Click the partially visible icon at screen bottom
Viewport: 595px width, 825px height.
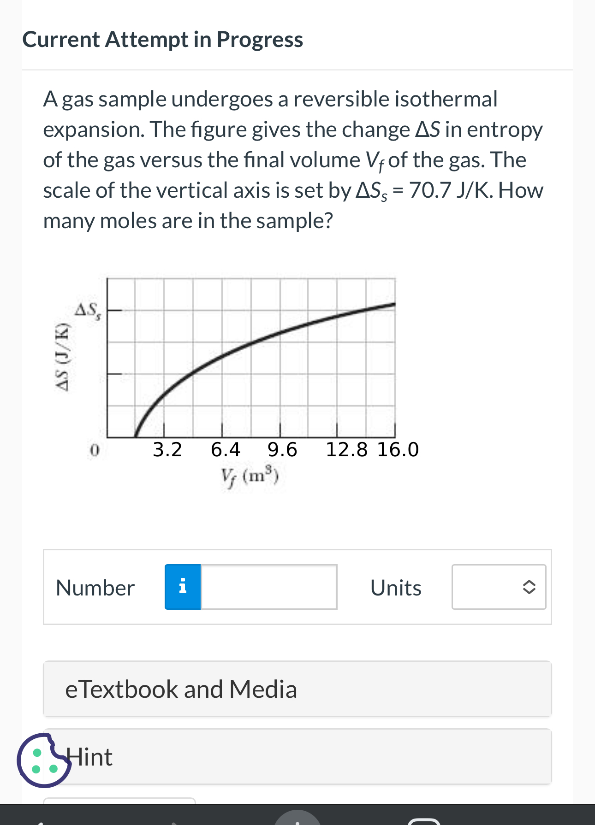297,820
